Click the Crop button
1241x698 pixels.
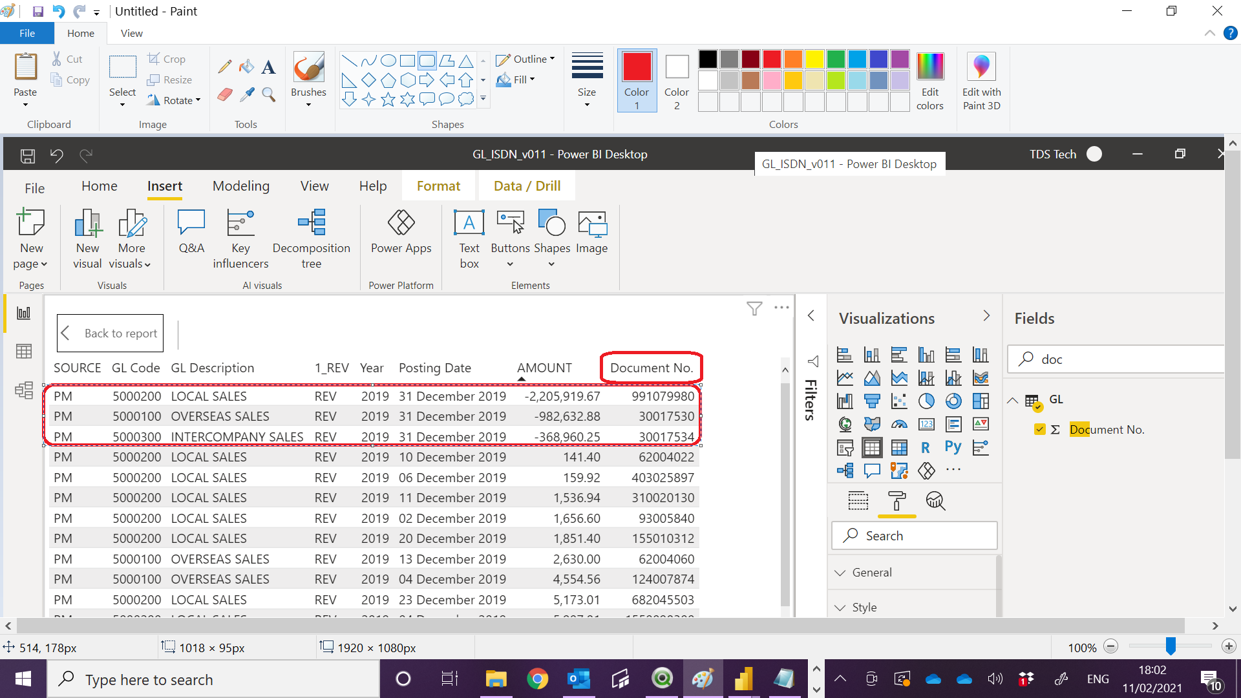point(167,59)
